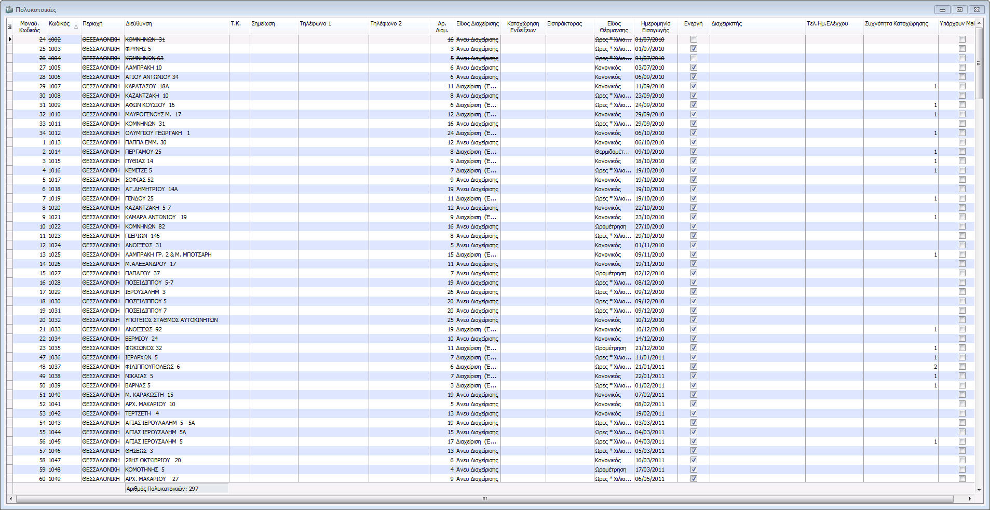Click the sort arrow in Κωδικός header
This screenshot has width=990, height=510.
coord(76,26)
